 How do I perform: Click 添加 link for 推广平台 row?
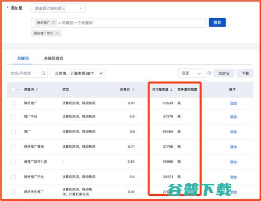pyautogui.click(x=233, y=117)
